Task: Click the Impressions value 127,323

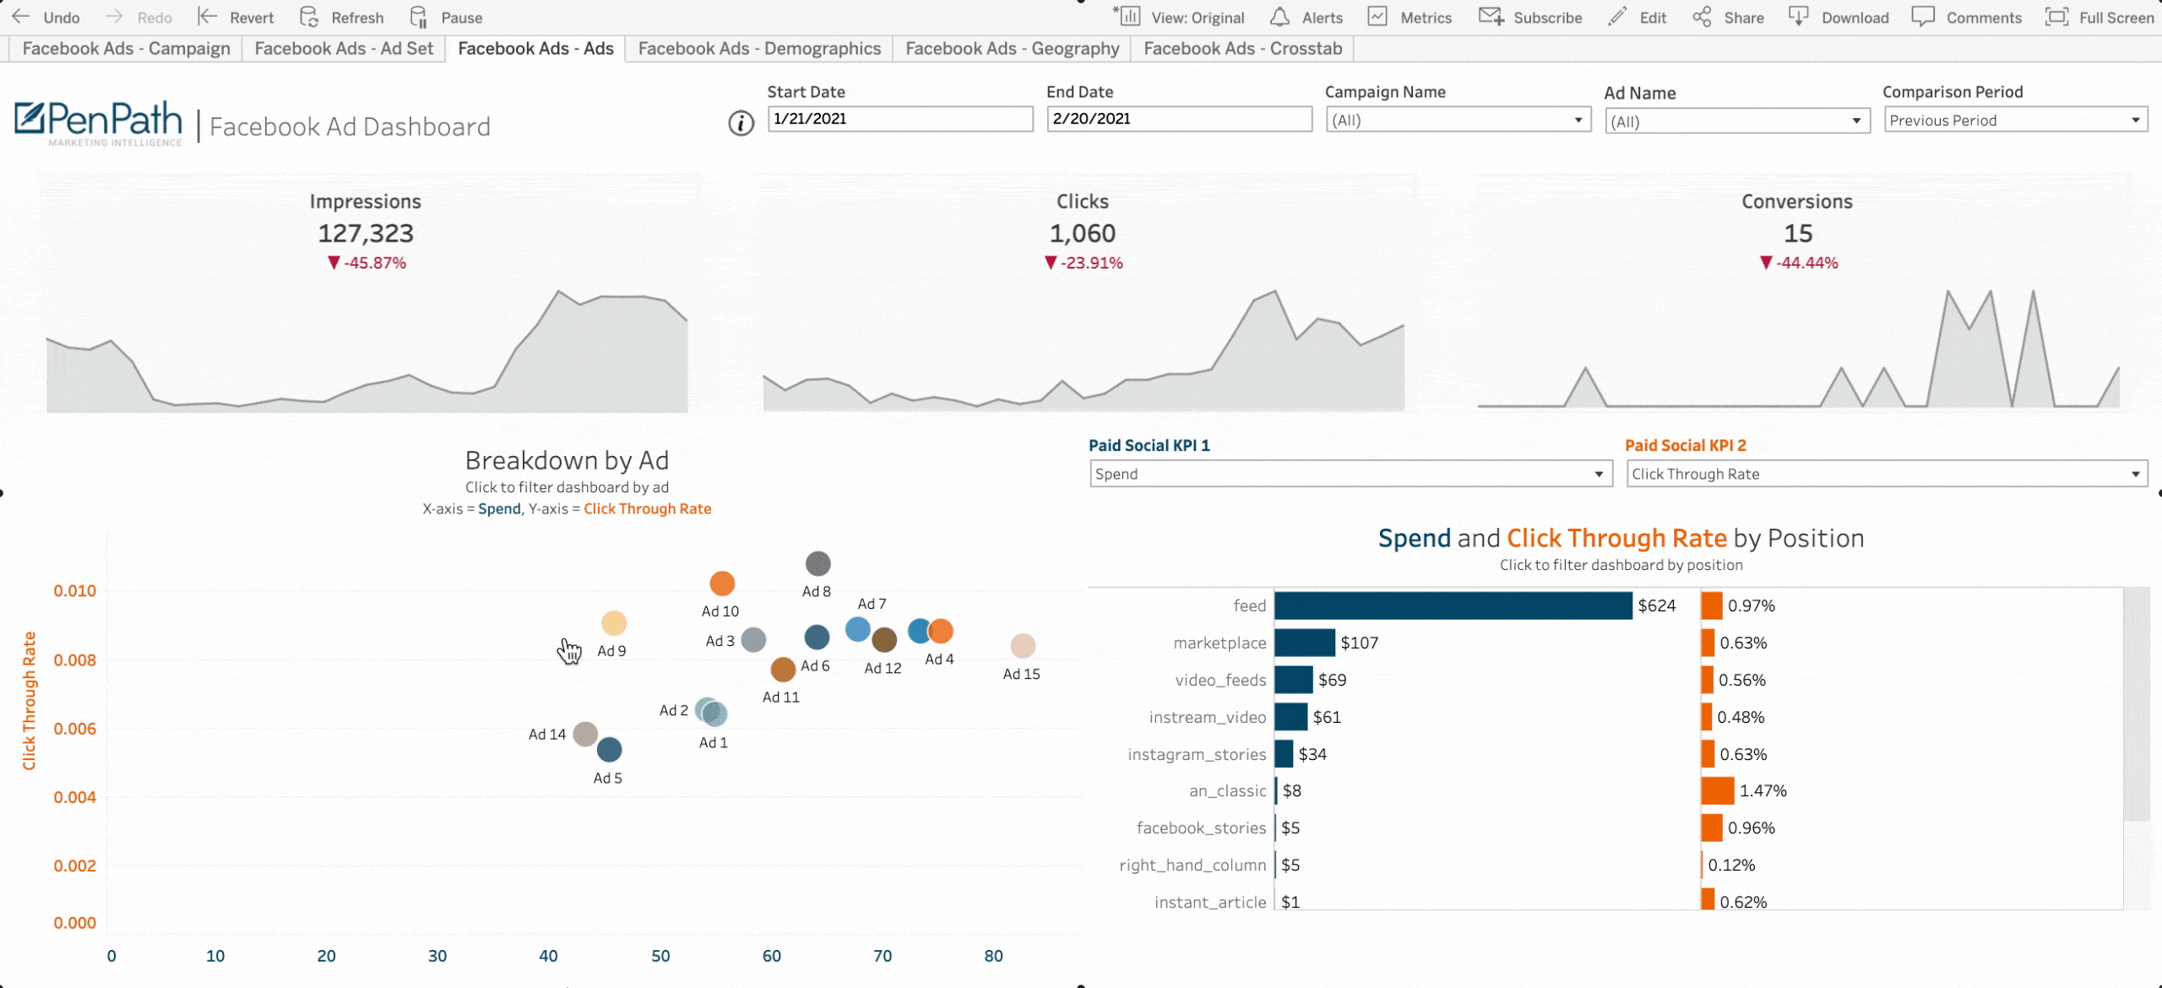Action: [366, 234]
